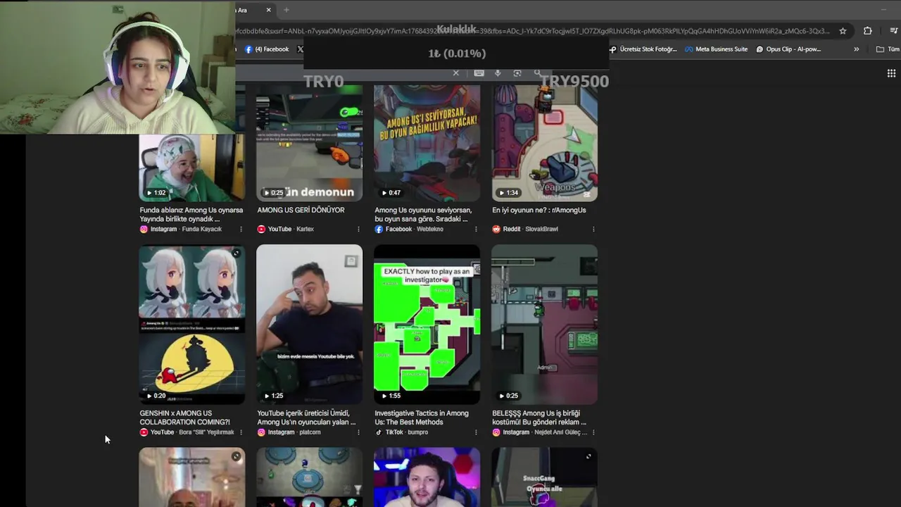This screenshot has height=507, width=901.
Task: Click title 'GENSHIN x AMONG US COLLABORATION COMING?!'
Action: (184, 418)
